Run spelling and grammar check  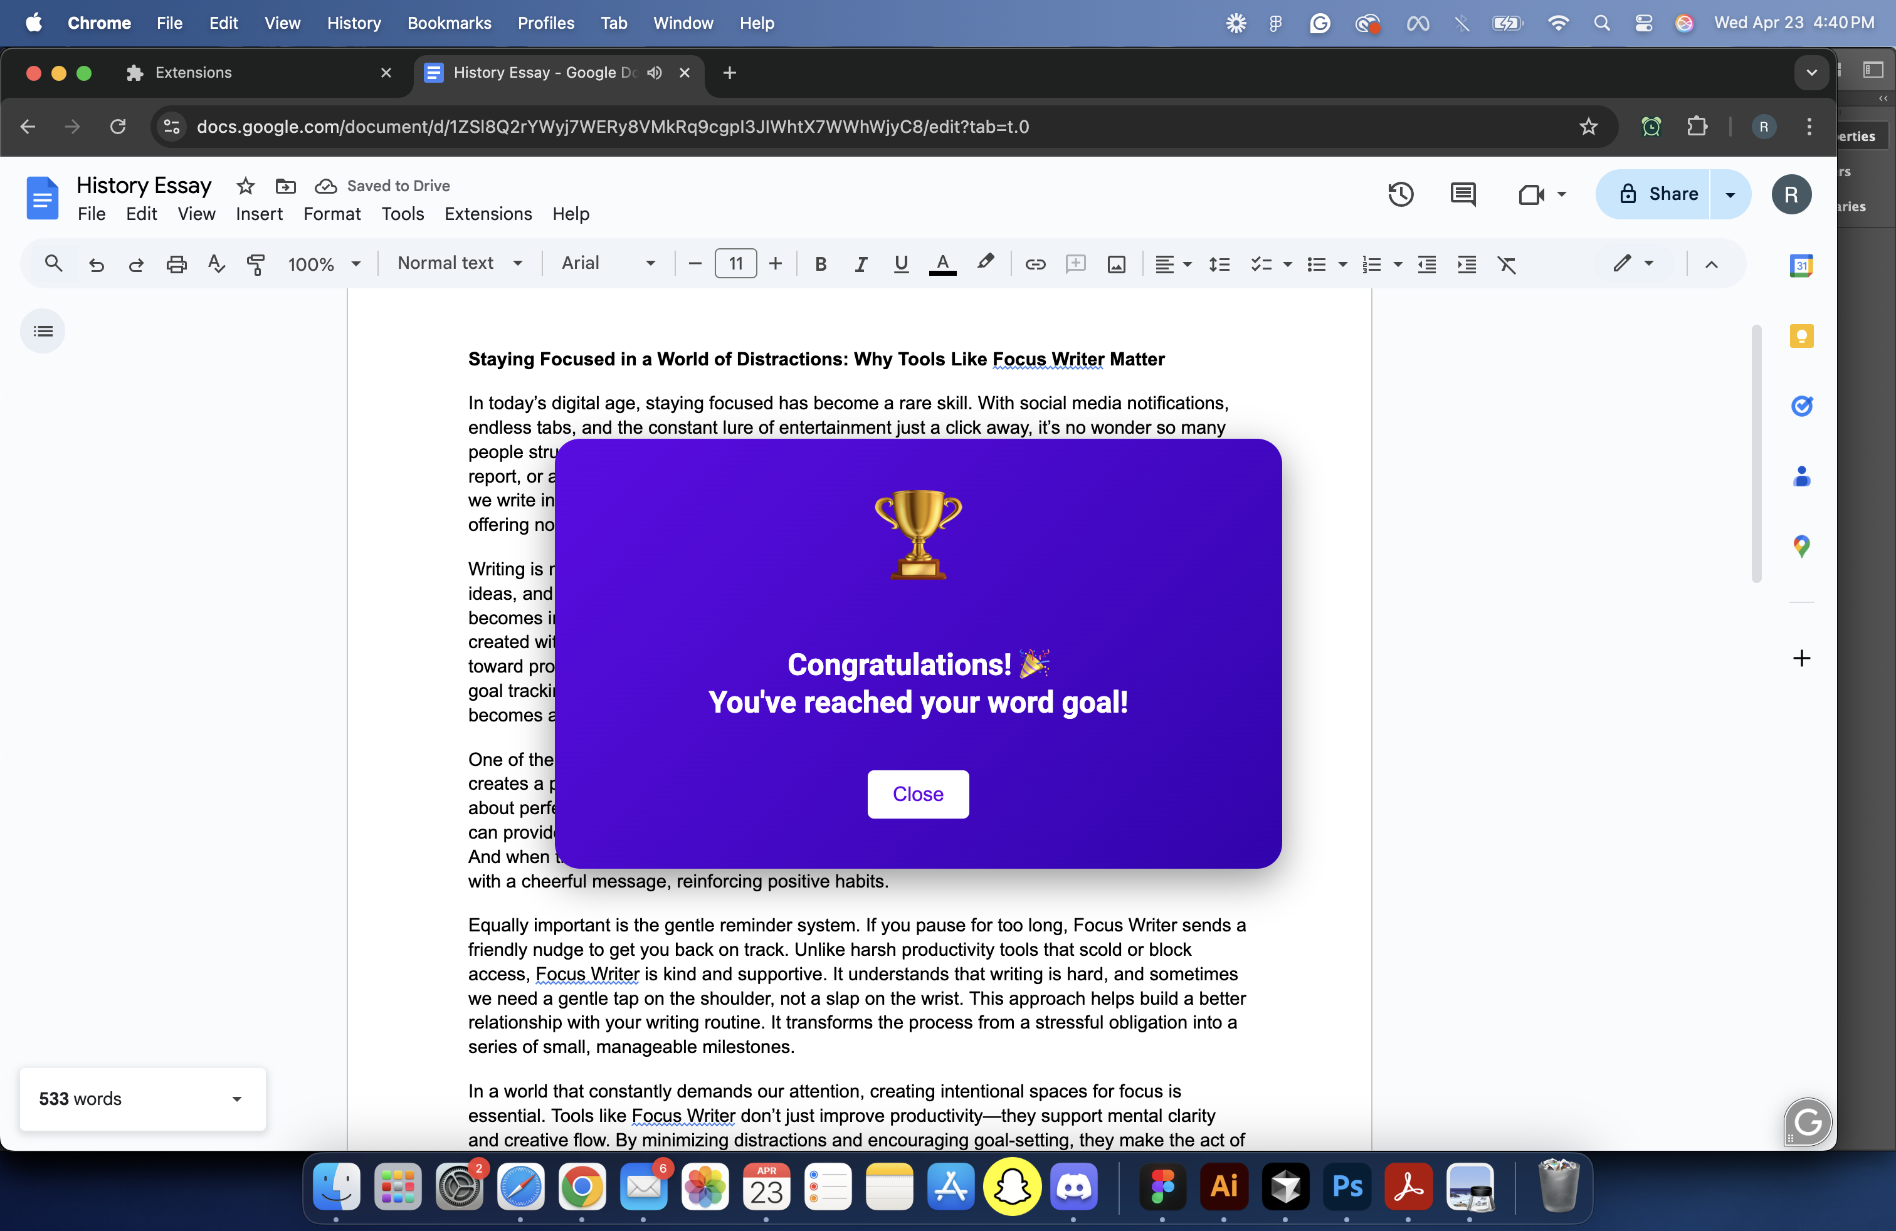pyautogui.click(x=216, y=263)
